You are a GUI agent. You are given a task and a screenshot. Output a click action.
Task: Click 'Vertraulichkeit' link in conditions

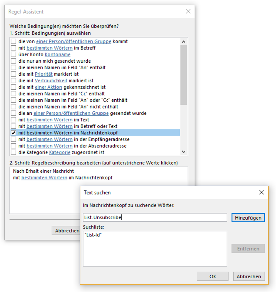coord(51,81)
